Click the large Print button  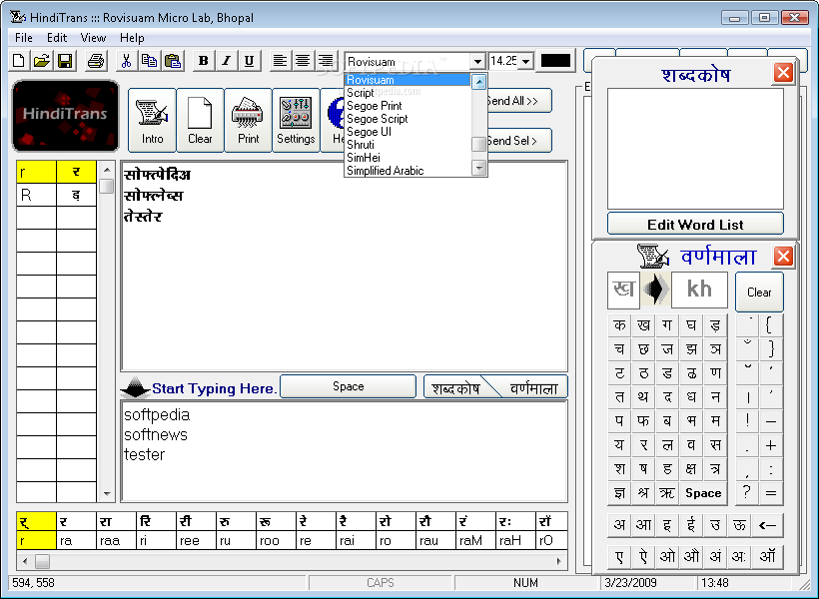tap(248, 120)
